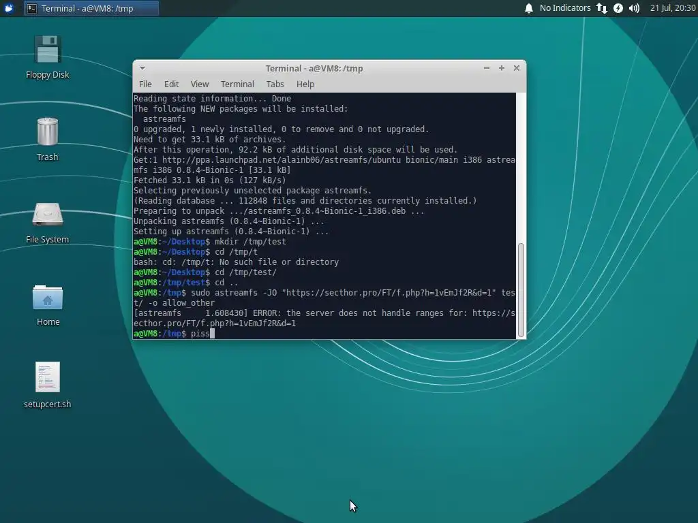The image size is (698, 523).
Task: Maximize the Terminal window
Action: [502, 68]
